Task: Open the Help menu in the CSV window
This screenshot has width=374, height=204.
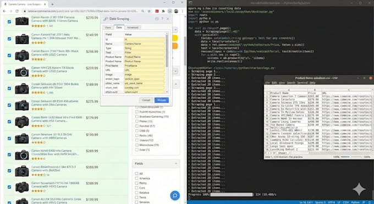Action: coord(312,83)
